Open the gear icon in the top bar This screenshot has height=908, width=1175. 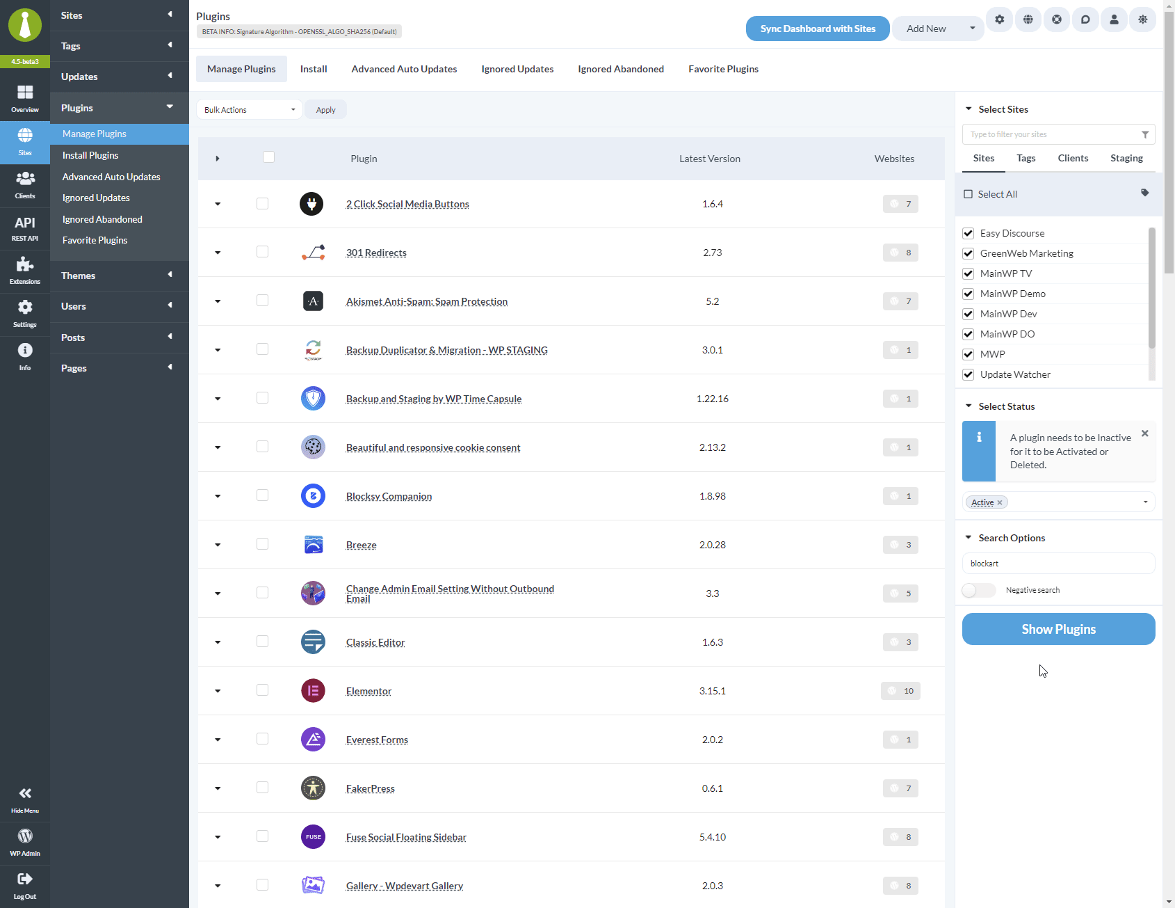[x=1000, y=19]
